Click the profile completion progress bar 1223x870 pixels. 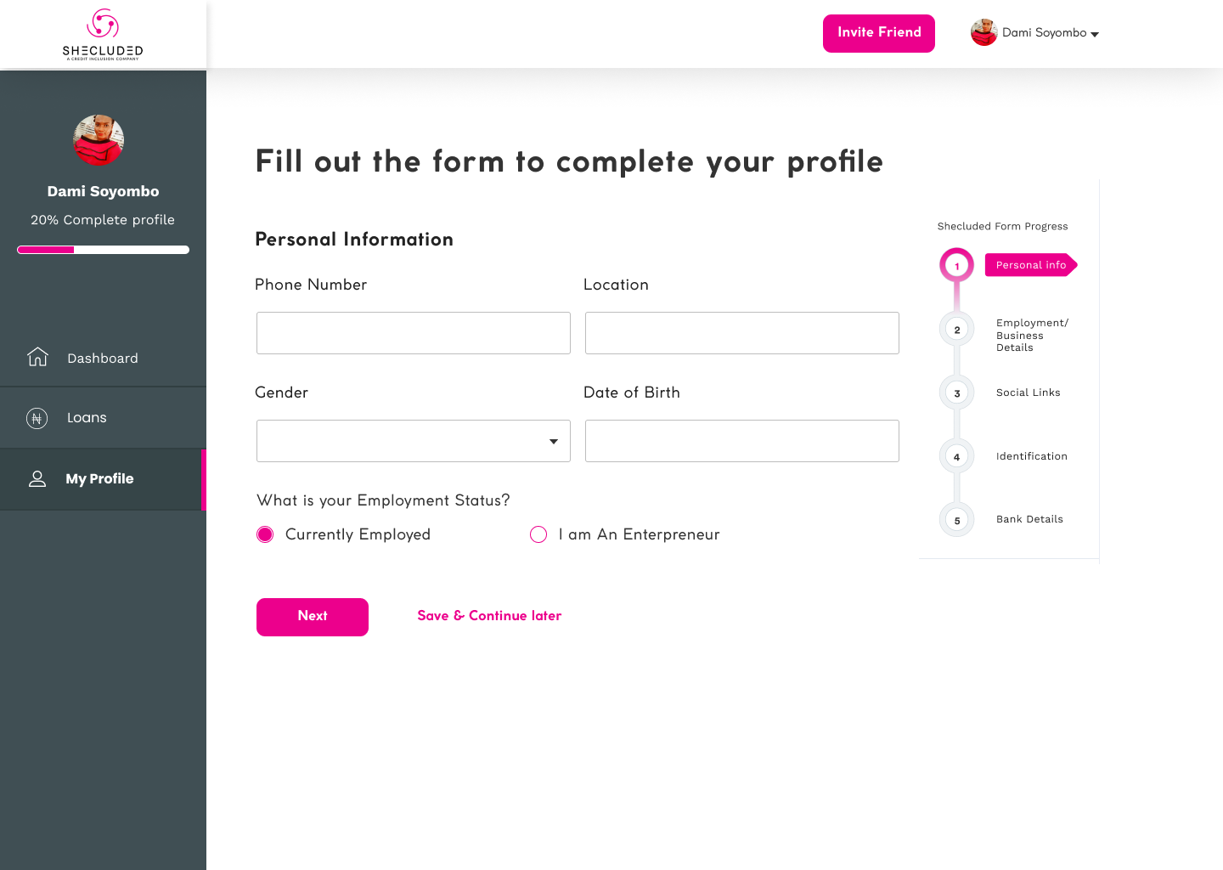point(103,250)
